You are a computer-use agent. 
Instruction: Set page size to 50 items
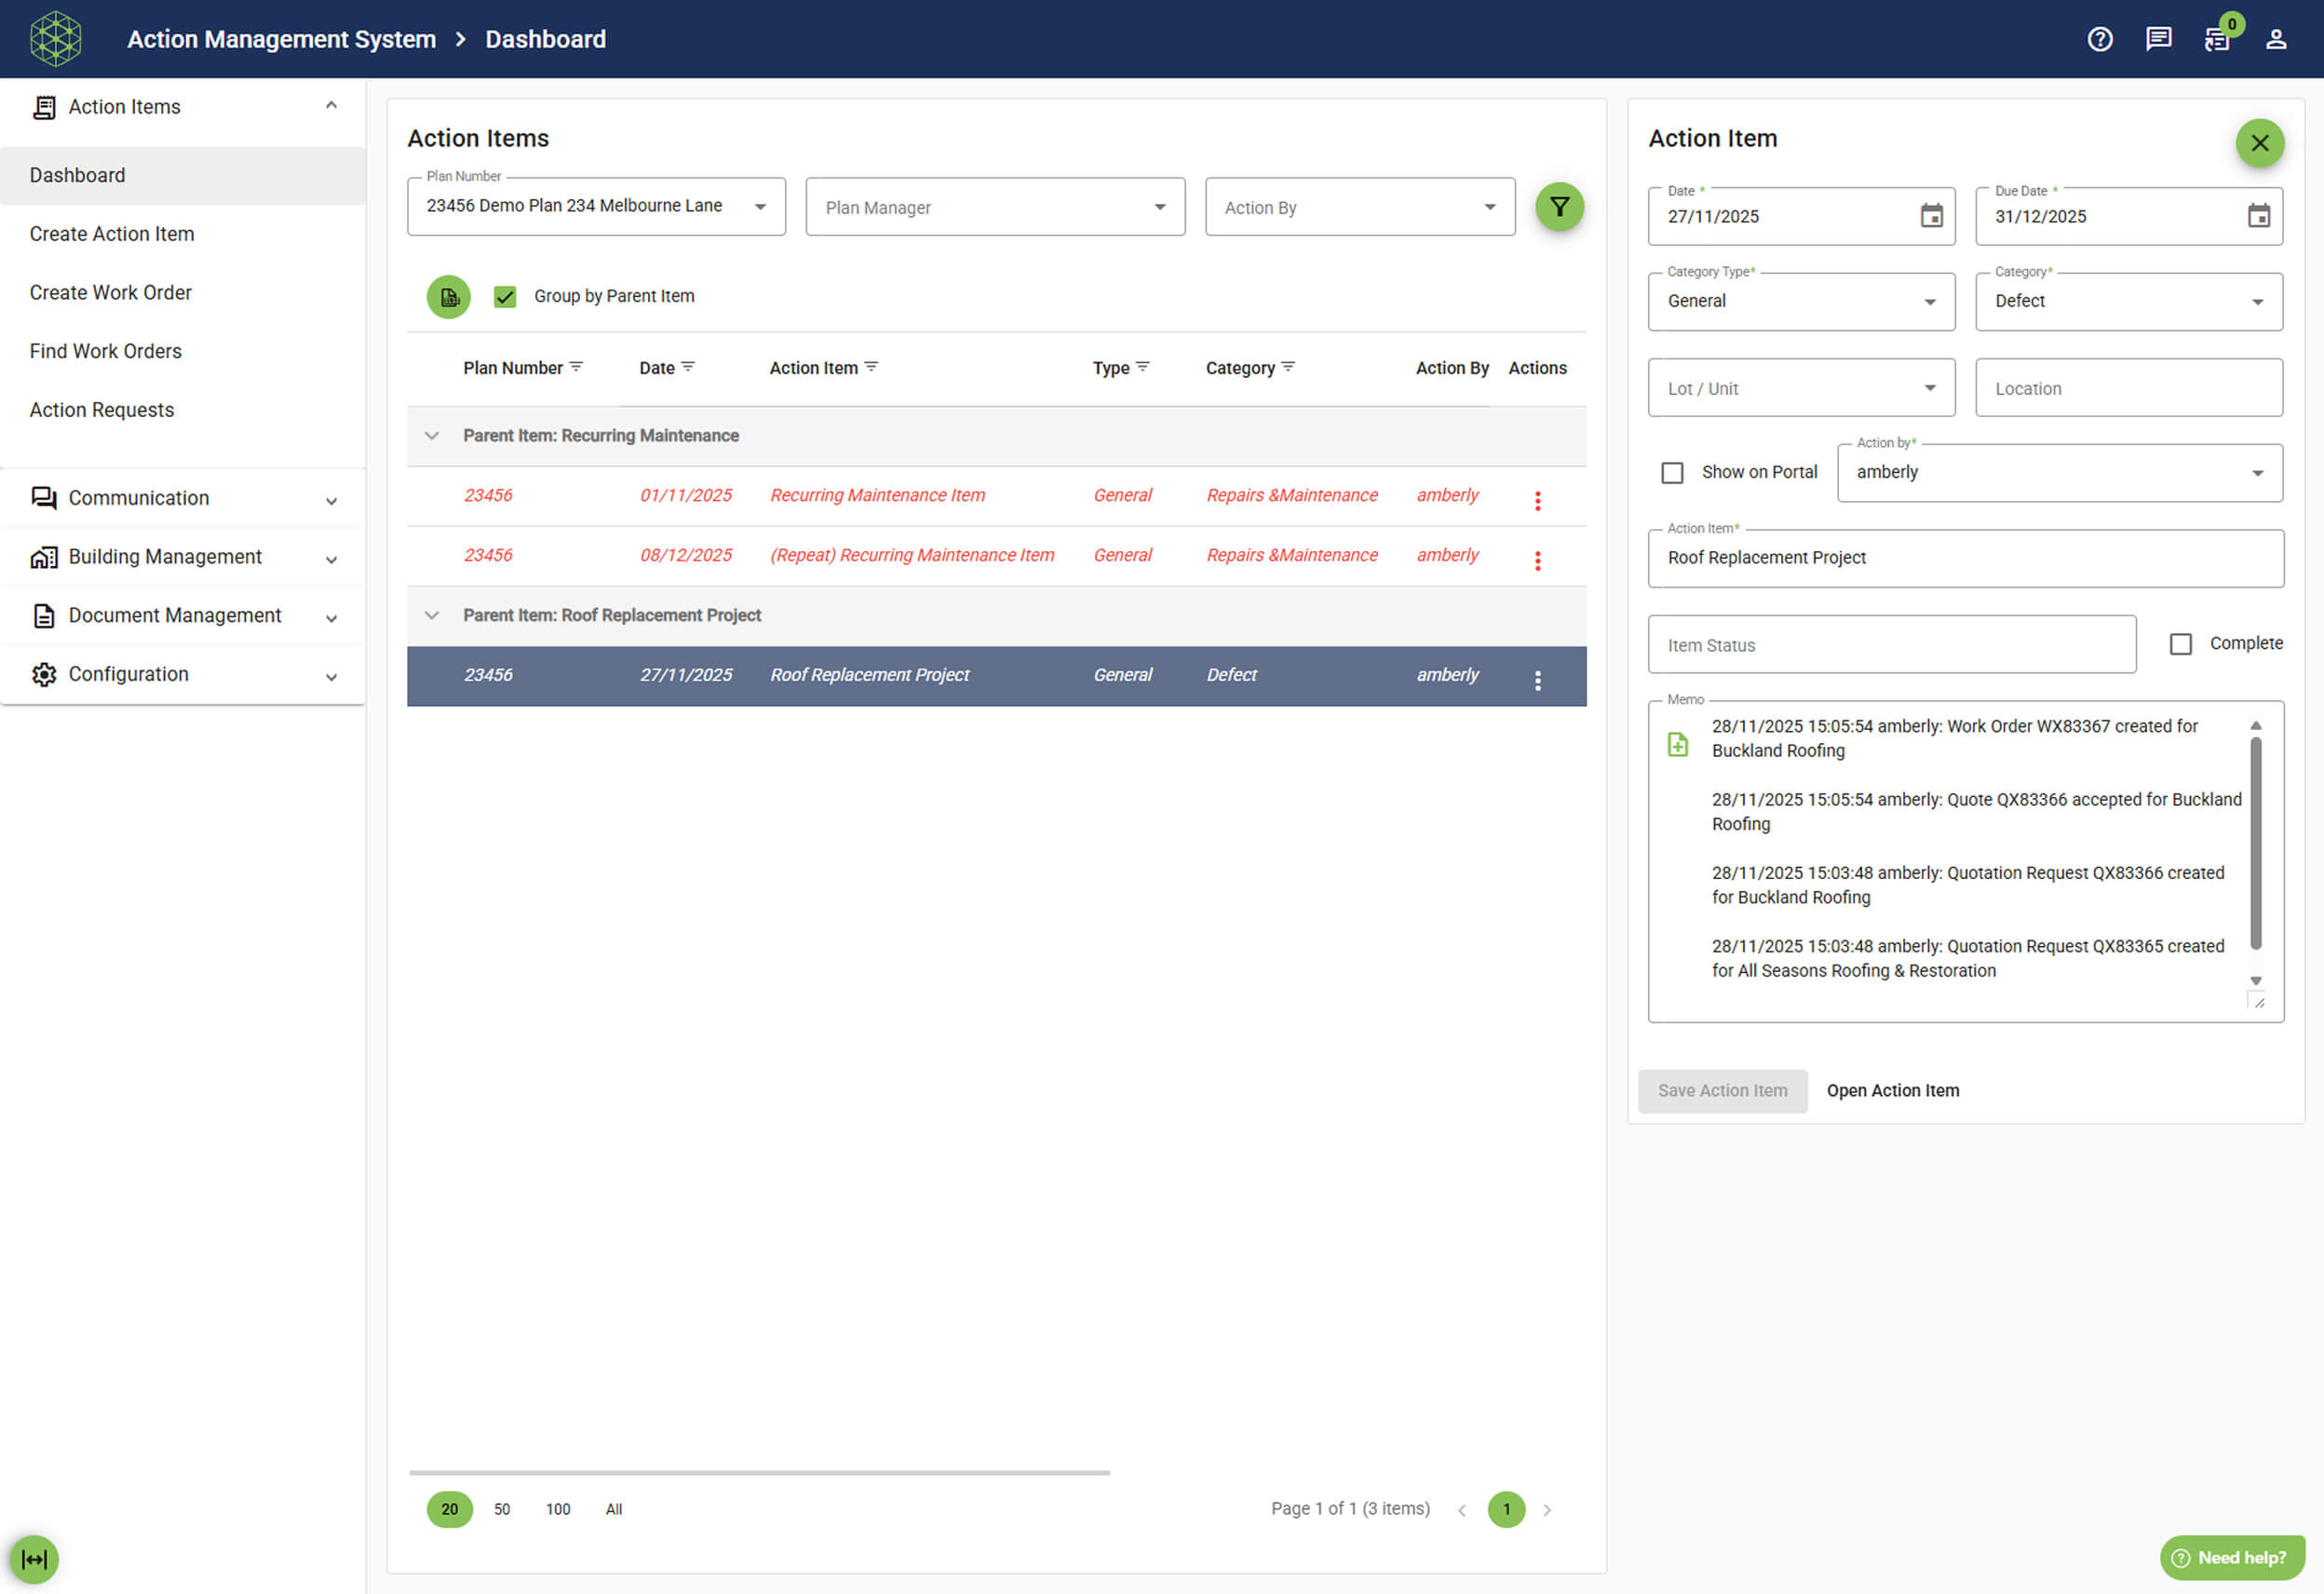pos(502,1508)
